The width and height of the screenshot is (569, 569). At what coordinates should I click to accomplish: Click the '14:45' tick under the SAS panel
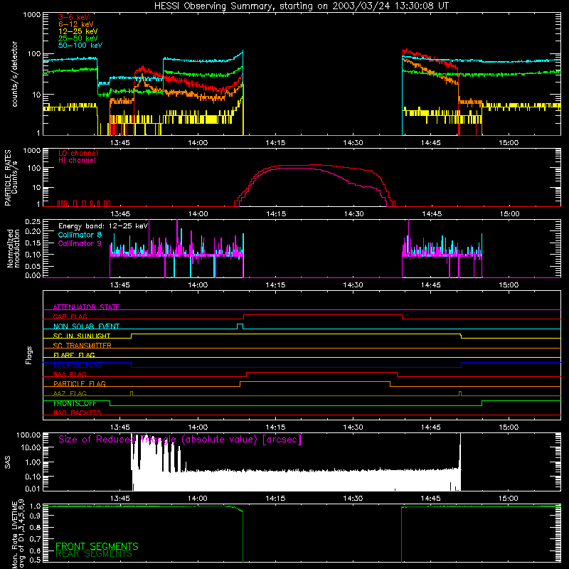(431, 499)
